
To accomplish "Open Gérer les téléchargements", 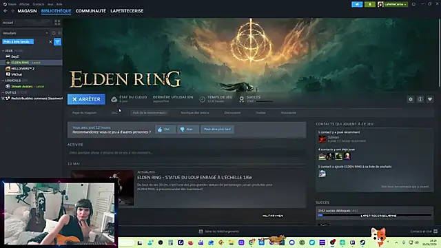I will tap(219, 231).
